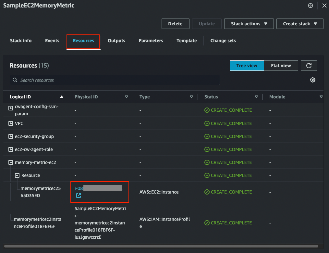
Task: Click the Update button
Action: (x=207, y=24)
